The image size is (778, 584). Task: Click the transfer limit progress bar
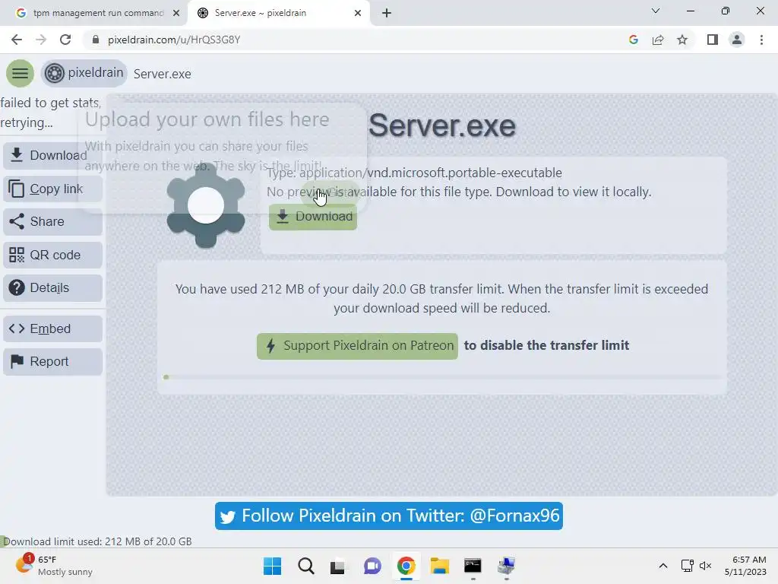pyautogui.click(x=441, y=377)
